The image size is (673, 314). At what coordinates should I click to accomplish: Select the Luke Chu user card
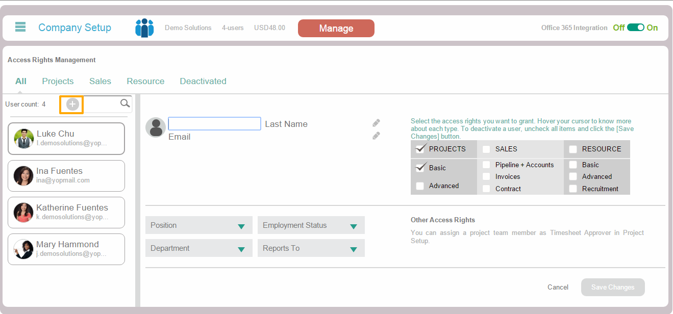[x=66, y=139]
